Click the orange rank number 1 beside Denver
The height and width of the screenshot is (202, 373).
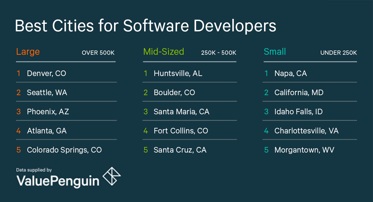click(18, 73)
